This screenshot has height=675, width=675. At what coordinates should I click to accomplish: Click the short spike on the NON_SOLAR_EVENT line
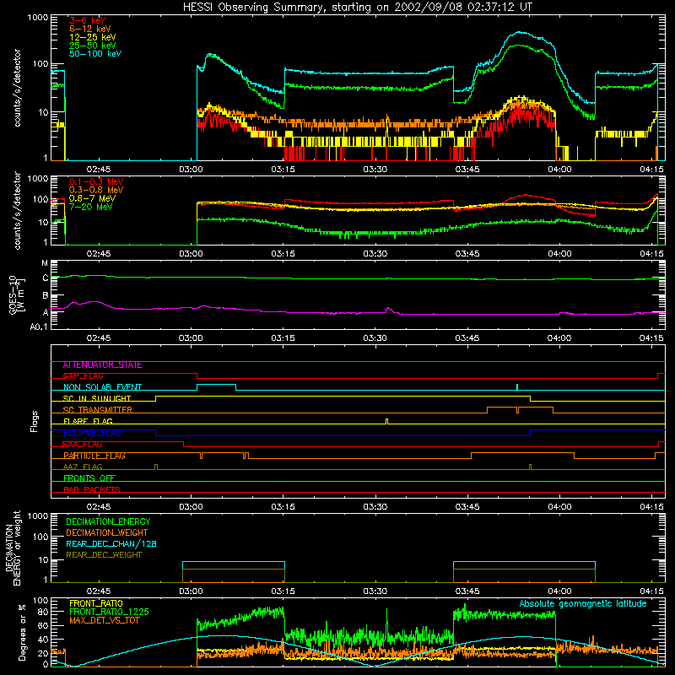tap(517, 386)
